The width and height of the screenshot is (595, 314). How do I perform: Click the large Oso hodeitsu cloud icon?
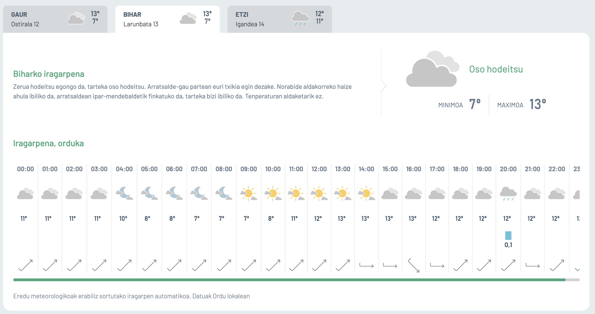pos(433,69)
